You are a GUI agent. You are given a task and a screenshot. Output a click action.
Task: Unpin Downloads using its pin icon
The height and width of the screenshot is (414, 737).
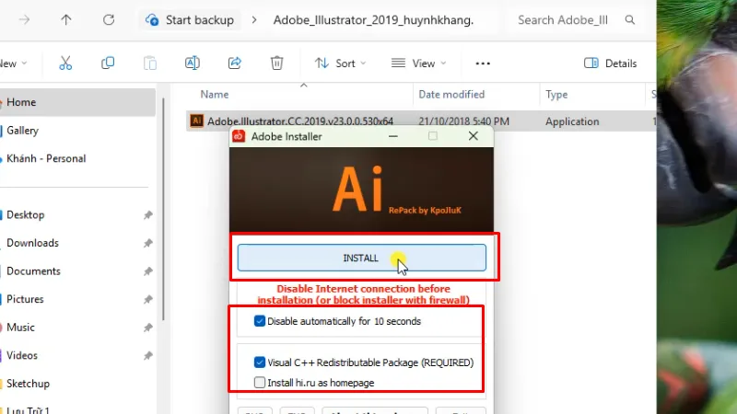pyautogui.click(x=148, y=243)
